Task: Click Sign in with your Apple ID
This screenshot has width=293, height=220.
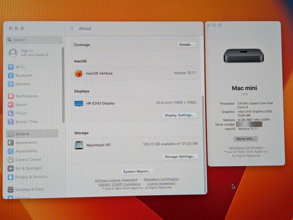Action: point(35,53)
